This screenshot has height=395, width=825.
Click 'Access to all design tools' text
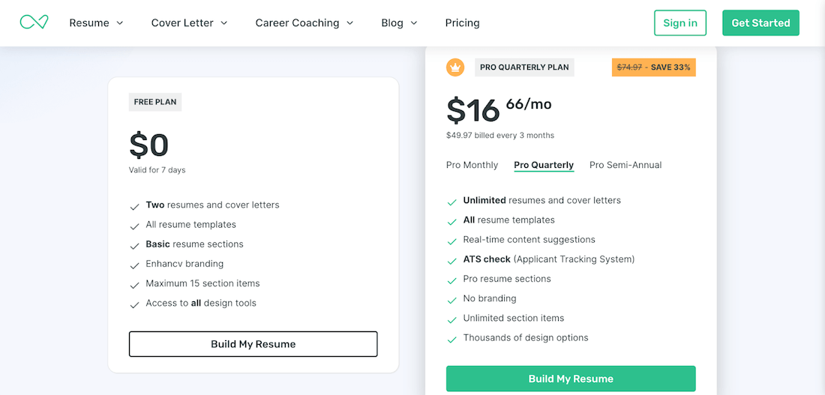point(201,303)
